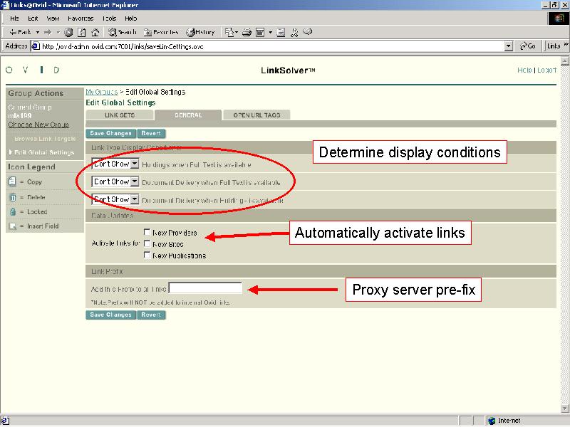Open the Back button history dropdown arrow
Screen dimensions: 570x427
[x=38, y=32]
